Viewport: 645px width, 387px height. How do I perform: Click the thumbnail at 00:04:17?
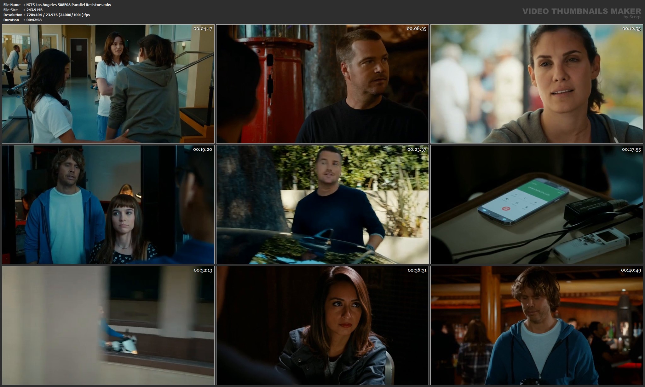click(108, 84)
